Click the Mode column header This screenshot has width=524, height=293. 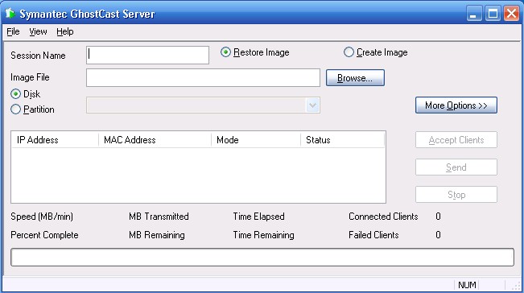(256, 139)
